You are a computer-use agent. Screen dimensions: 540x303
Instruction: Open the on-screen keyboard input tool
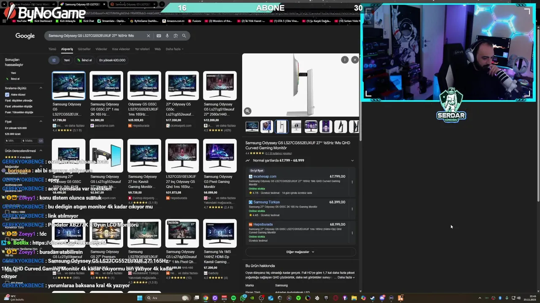pyautogui.click(x=159, y=36)
